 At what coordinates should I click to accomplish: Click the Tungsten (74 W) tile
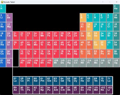point(36,54)
